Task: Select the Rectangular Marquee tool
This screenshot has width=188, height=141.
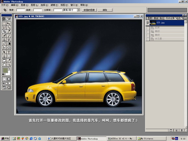Action: tap(4, 23)
